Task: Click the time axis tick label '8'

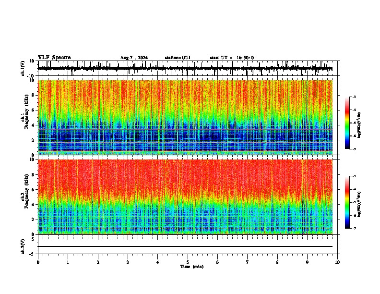Action: [277, 262]
